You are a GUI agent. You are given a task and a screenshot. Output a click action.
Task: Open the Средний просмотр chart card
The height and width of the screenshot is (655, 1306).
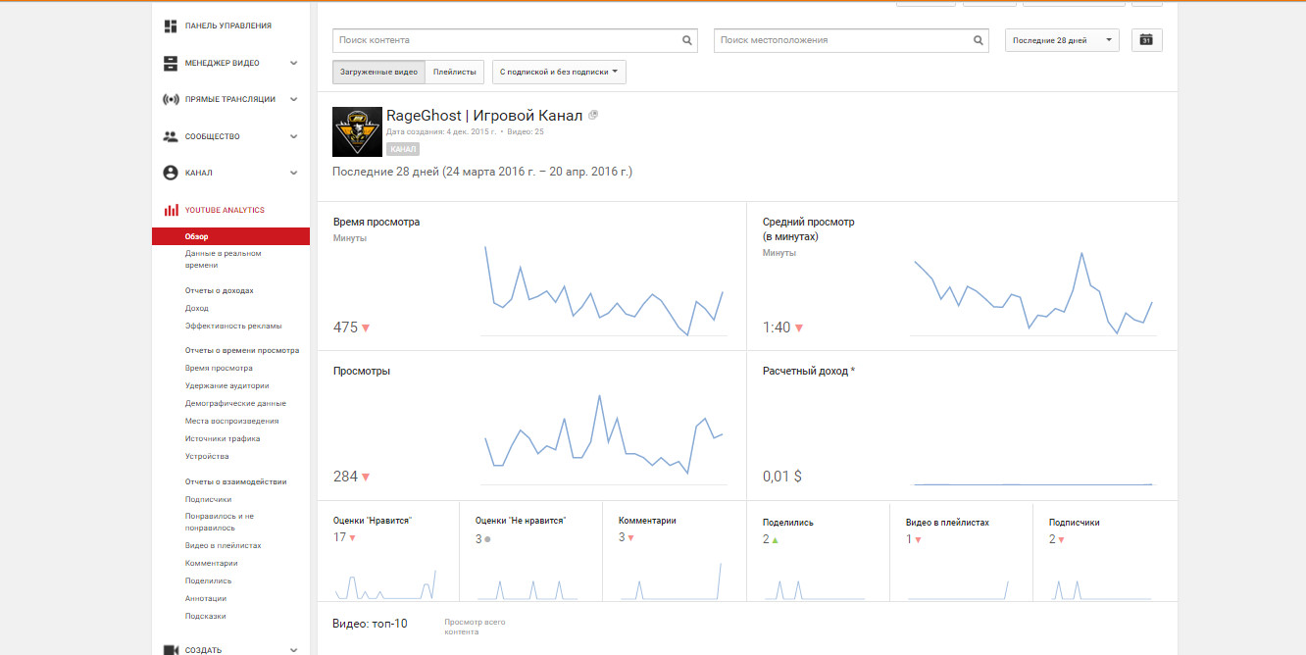coord(963,276)
